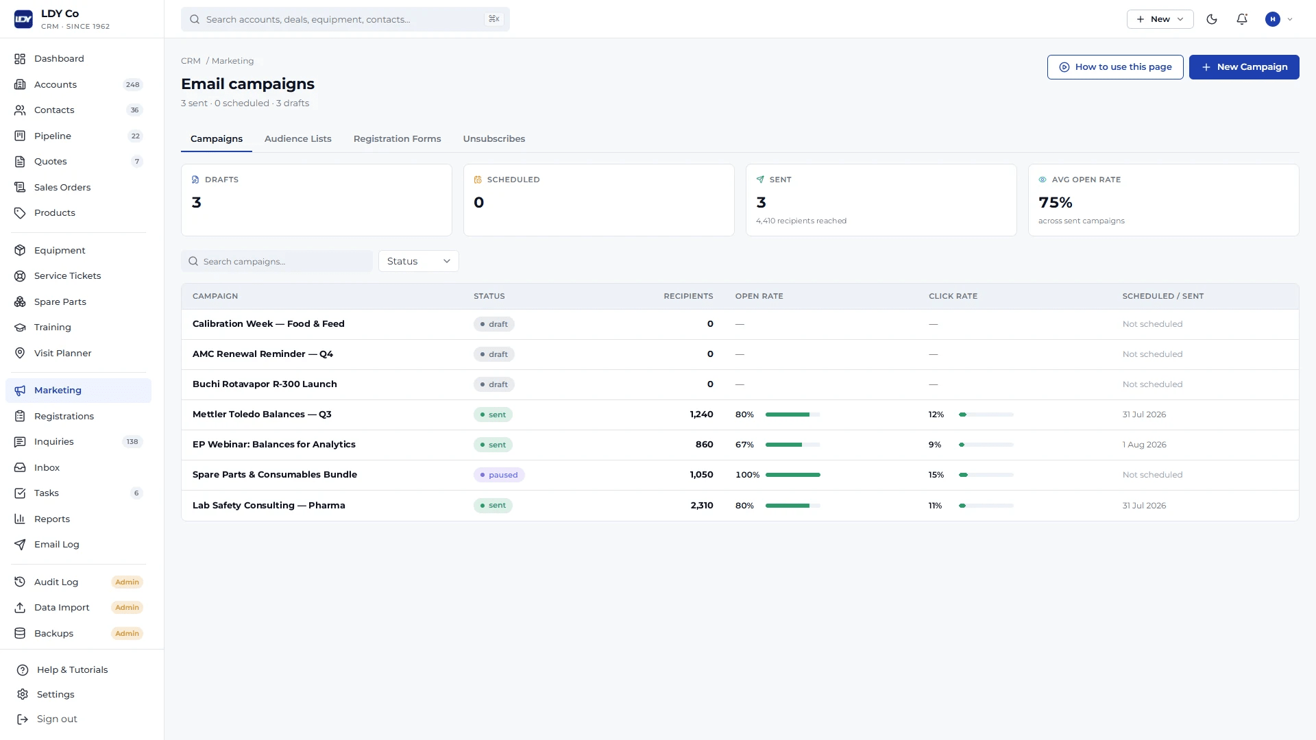1316x740 pixels.
Task: Open the Training graduation cap icon
Action: coord(20,328)
